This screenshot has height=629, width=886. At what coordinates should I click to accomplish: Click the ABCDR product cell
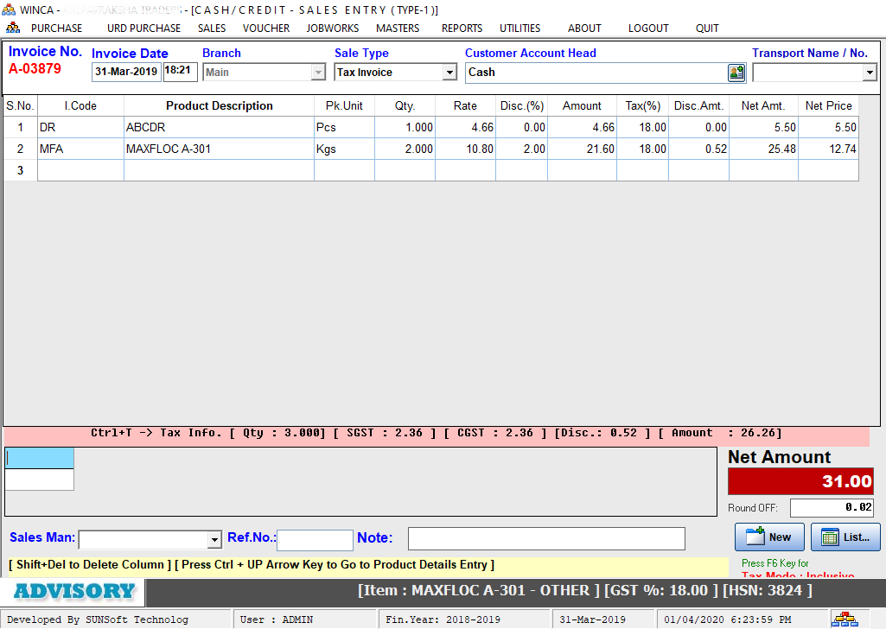(x=220, y=128)
